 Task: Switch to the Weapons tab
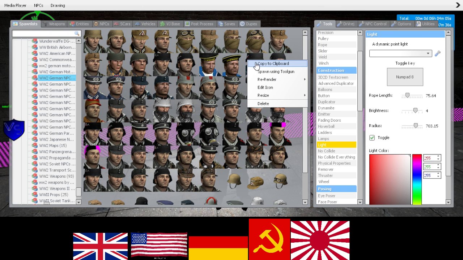[54, 24]
